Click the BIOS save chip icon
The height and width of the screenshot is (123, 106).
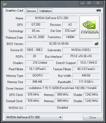(97, 43)
